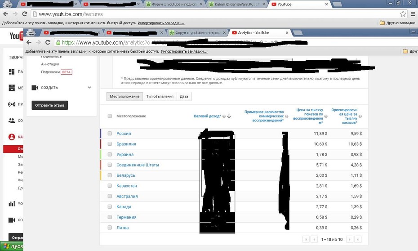Check the Россия row checkbox
The width and height of the screenshot is (418, 251).
click(110, 133)
